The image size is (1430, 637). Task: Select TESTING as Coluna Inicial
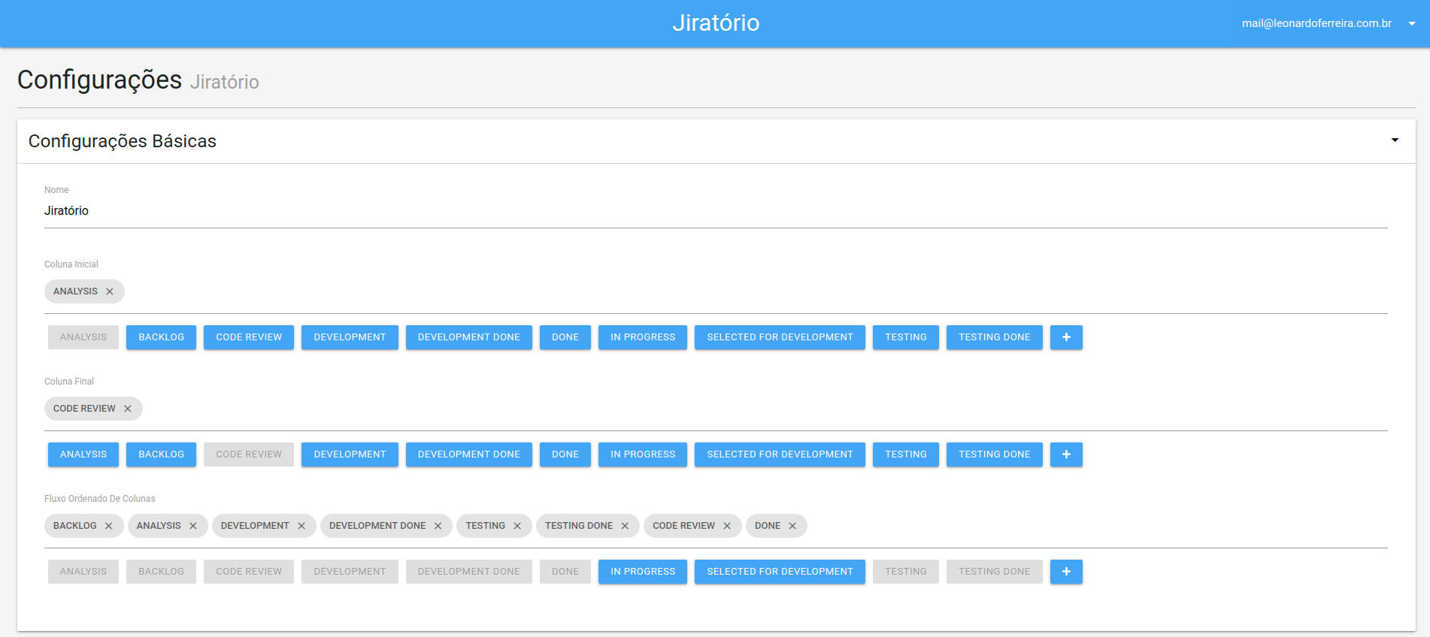click(906, 337)
